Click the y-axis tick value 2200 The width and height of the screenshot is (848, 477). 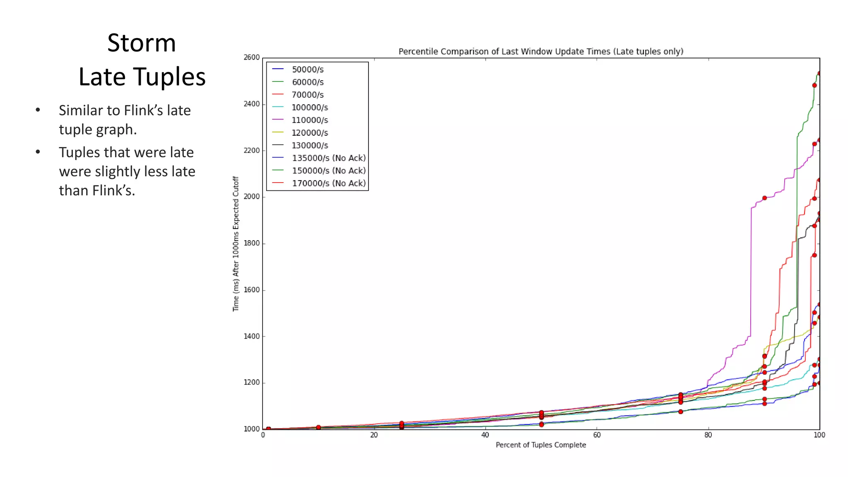tap(252, 150)
